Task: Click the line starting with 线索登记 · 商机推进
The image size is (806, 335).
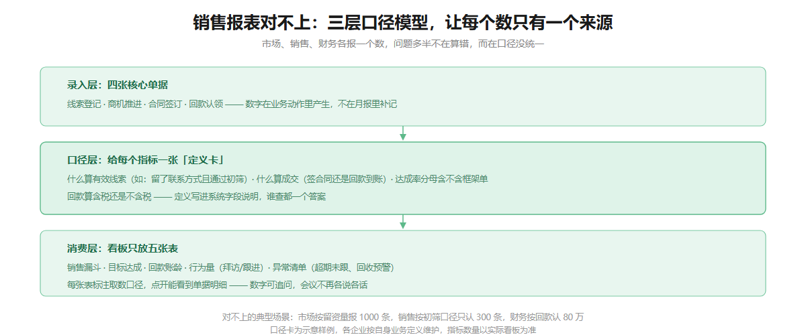Action: tap(232, 104)
